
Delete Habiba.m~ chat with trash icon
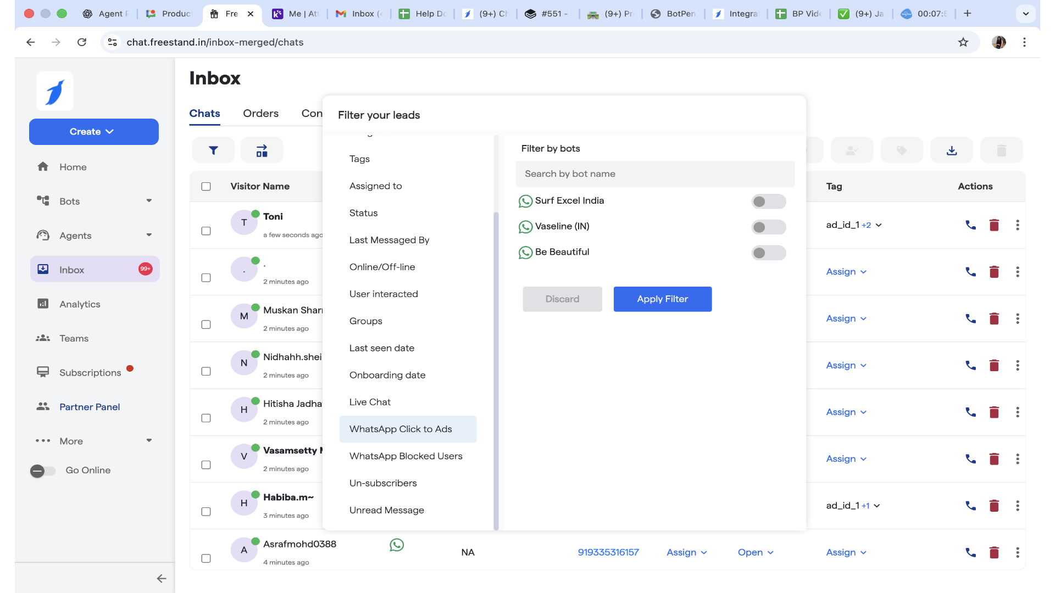[x=994, y=506]
